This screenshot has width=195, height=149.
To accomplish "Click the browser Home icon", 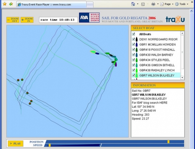I will tap(133, 4).
